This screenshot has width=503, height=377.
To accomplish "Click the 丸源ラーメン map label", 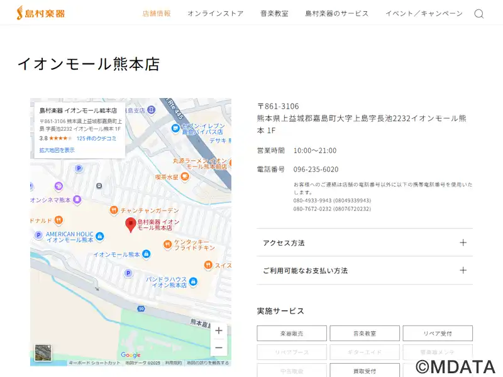I will (200, 164).
